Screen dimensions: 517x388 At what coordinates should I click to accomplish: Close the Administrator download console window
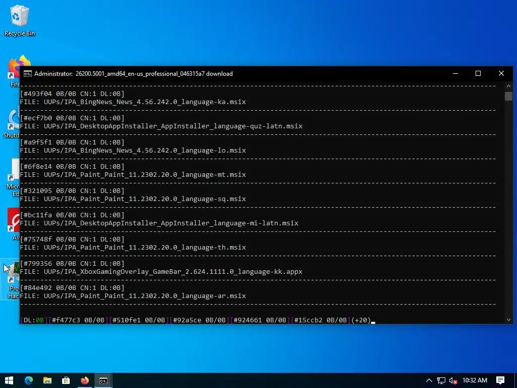tap(501, 74)
